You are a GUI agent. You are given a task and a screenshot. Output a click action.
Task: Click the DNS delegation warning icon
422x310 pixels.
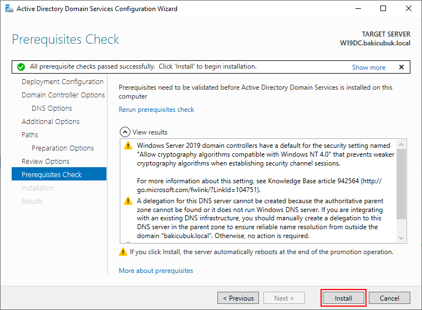click(128, 200)
